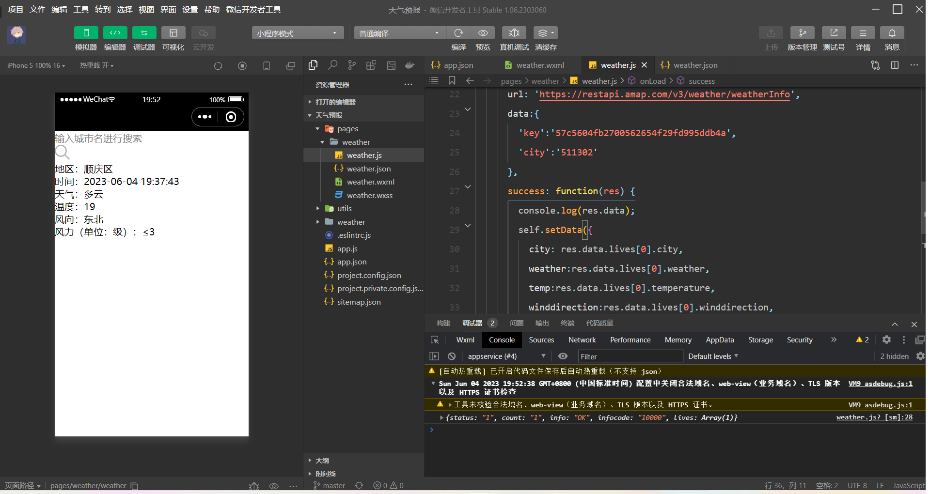The width and height of the screenshot is (930, 494).
Task: Toggle the simulator panel button
Action: pyautogui.click(x=86, y=33)
